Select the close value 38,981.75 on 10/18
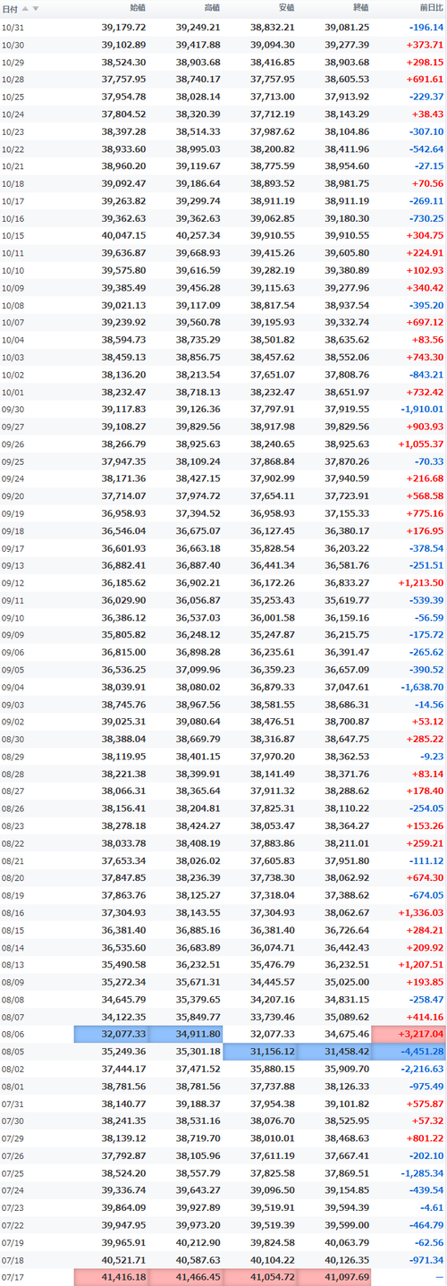Image resolution: width=447 pixels, height=1286 pixels. click(347, 183)
